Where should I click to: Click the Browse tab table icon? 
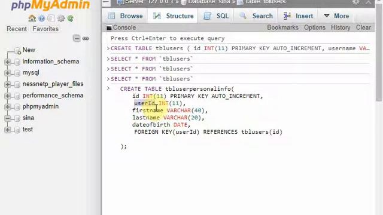tap(112, 16)
